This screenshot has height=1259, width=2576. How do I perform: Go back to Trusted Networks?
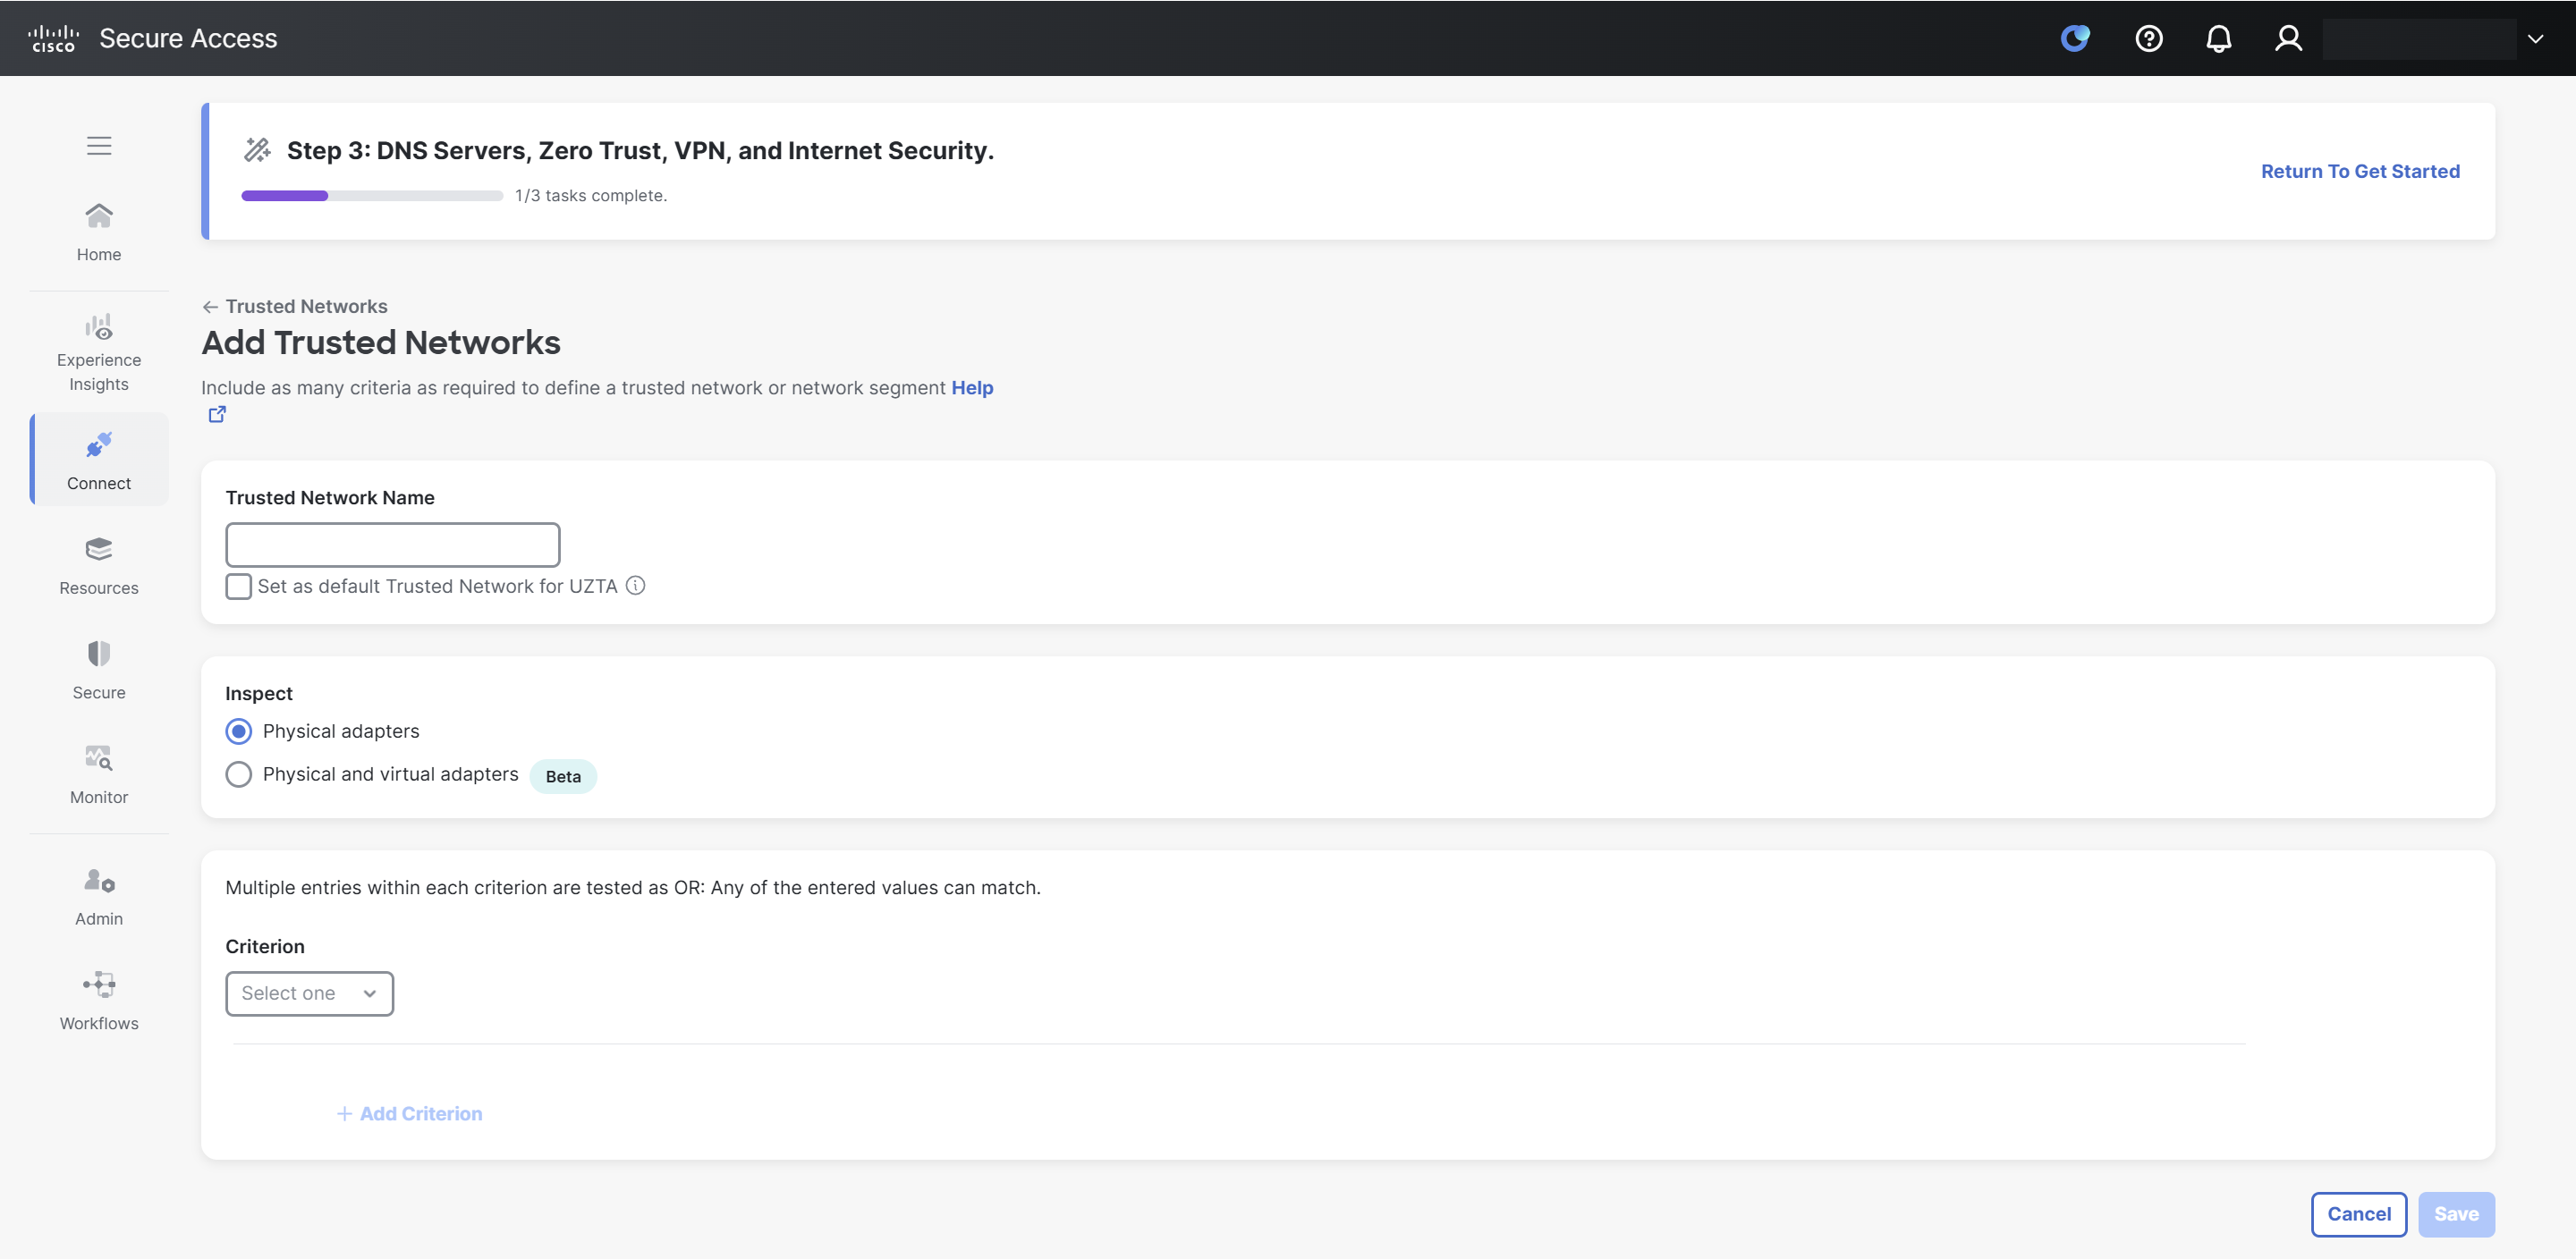295,306
